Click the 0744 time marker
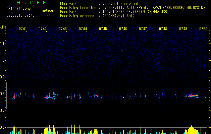Screen dimensions: 211x134 click(83, 29)
